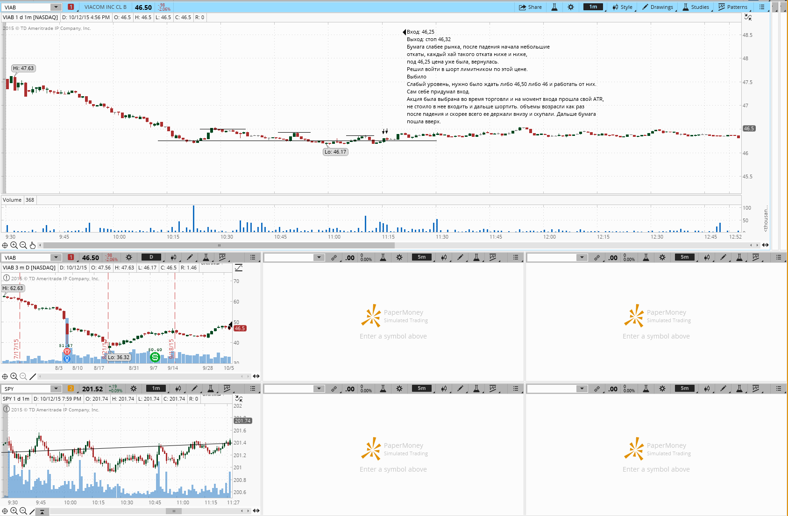Expand symbol dropdown in upper middle empty panel
The width and height of the screenshot is (788, 516).
coord(319,257)
